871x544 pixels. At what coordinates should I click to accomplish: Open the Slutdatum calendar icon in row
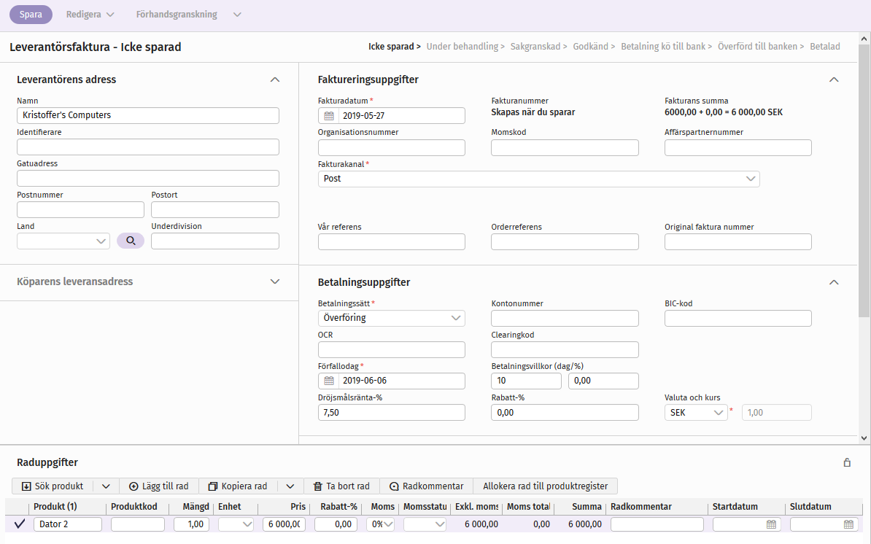(x=848, y=524)
